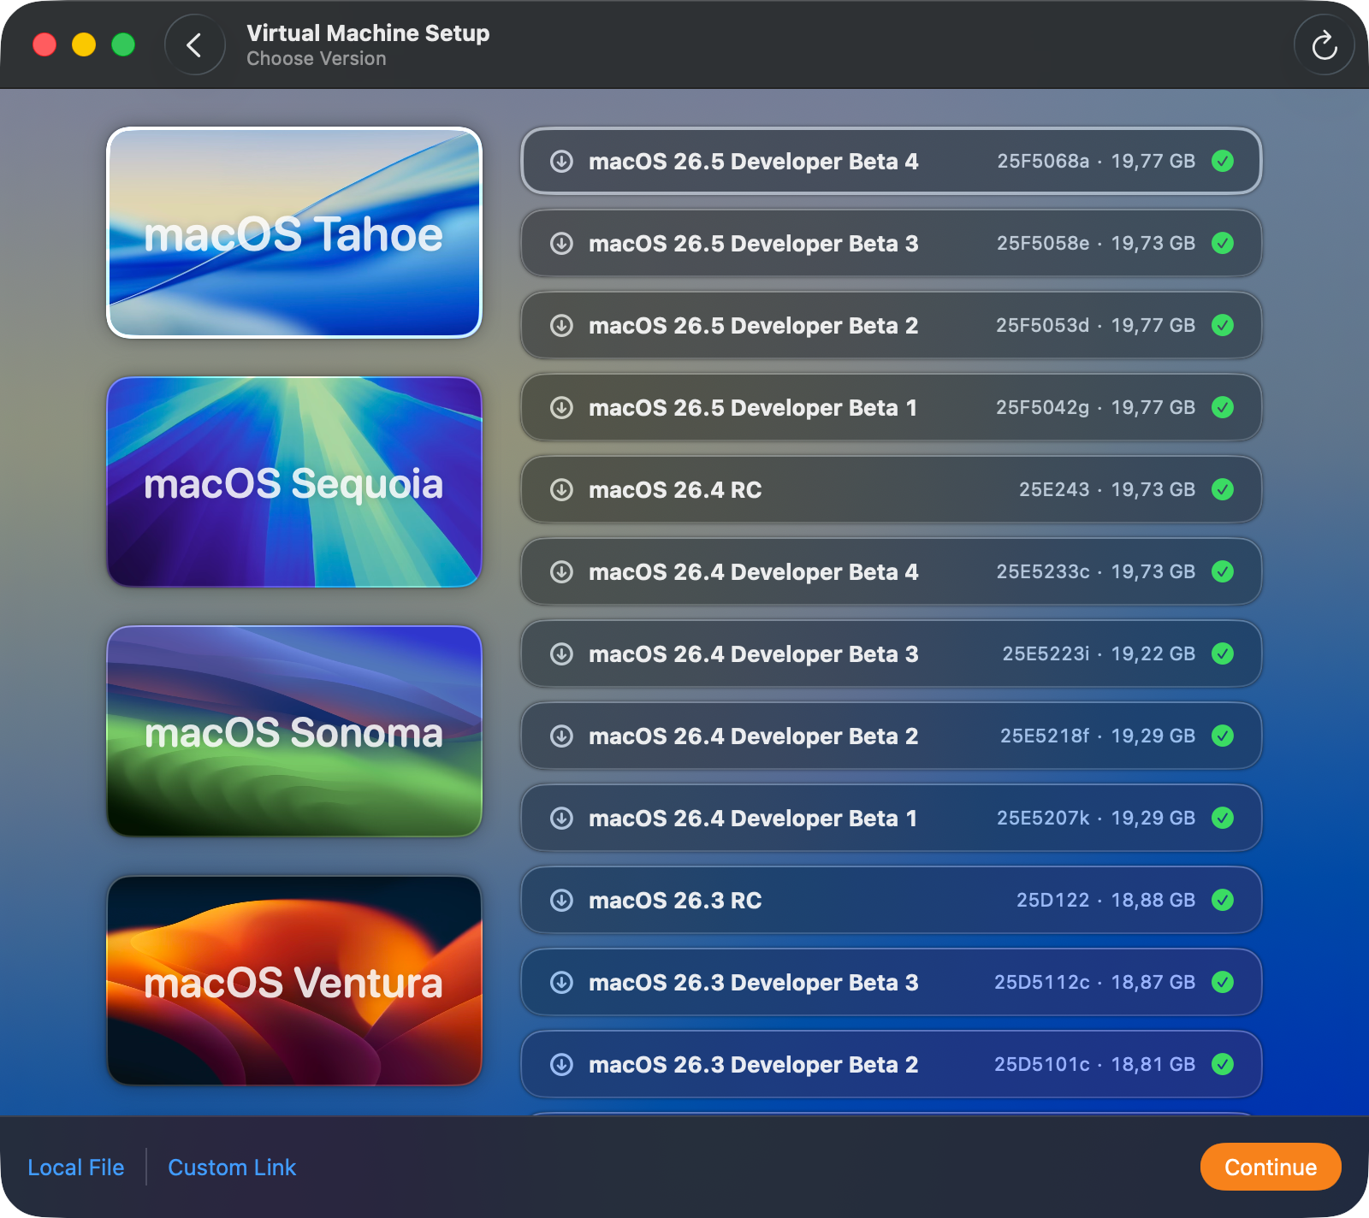Click green checkmark for macOS 26.3 Developer Beta 2
The width and height of the screenshot is (1369, 1218).
coord(1223,1065)
